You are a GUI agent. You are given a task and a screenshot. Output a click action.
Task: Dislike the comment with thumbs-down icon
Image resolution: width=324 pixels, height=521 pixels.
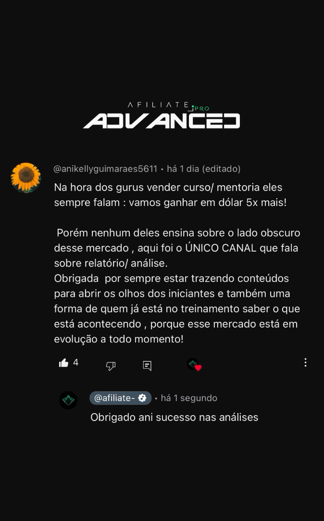(x=111, y=366)
